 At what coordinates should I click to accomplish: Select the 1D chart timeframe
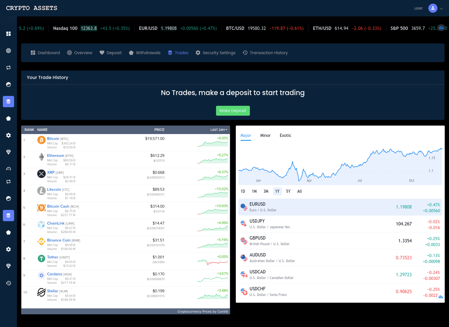click(243, 191)
